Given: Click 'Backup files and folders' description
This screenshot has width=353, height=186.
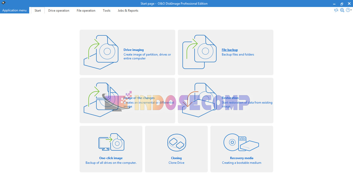Looking at the screenshot, I should pos(238,55).
